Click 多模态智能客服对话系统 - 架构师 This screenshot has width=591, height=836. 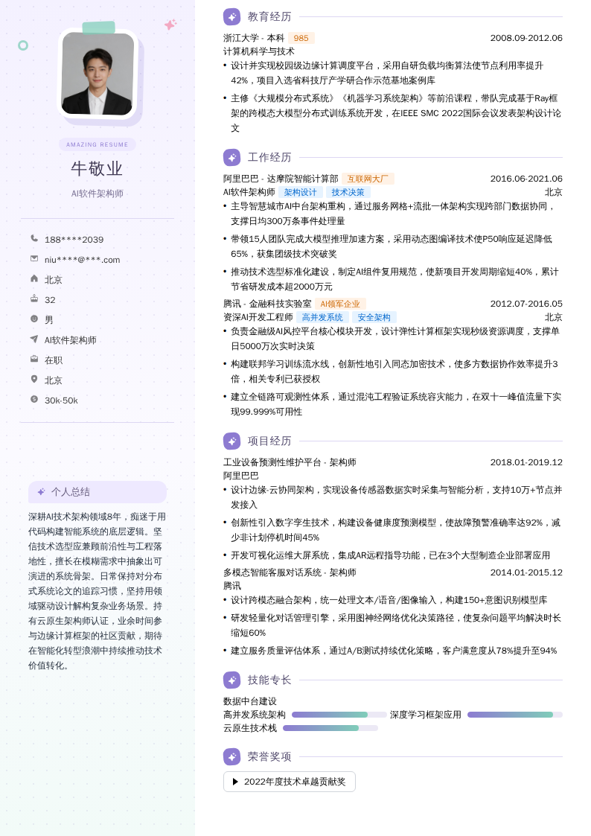(x=290, y=572)
